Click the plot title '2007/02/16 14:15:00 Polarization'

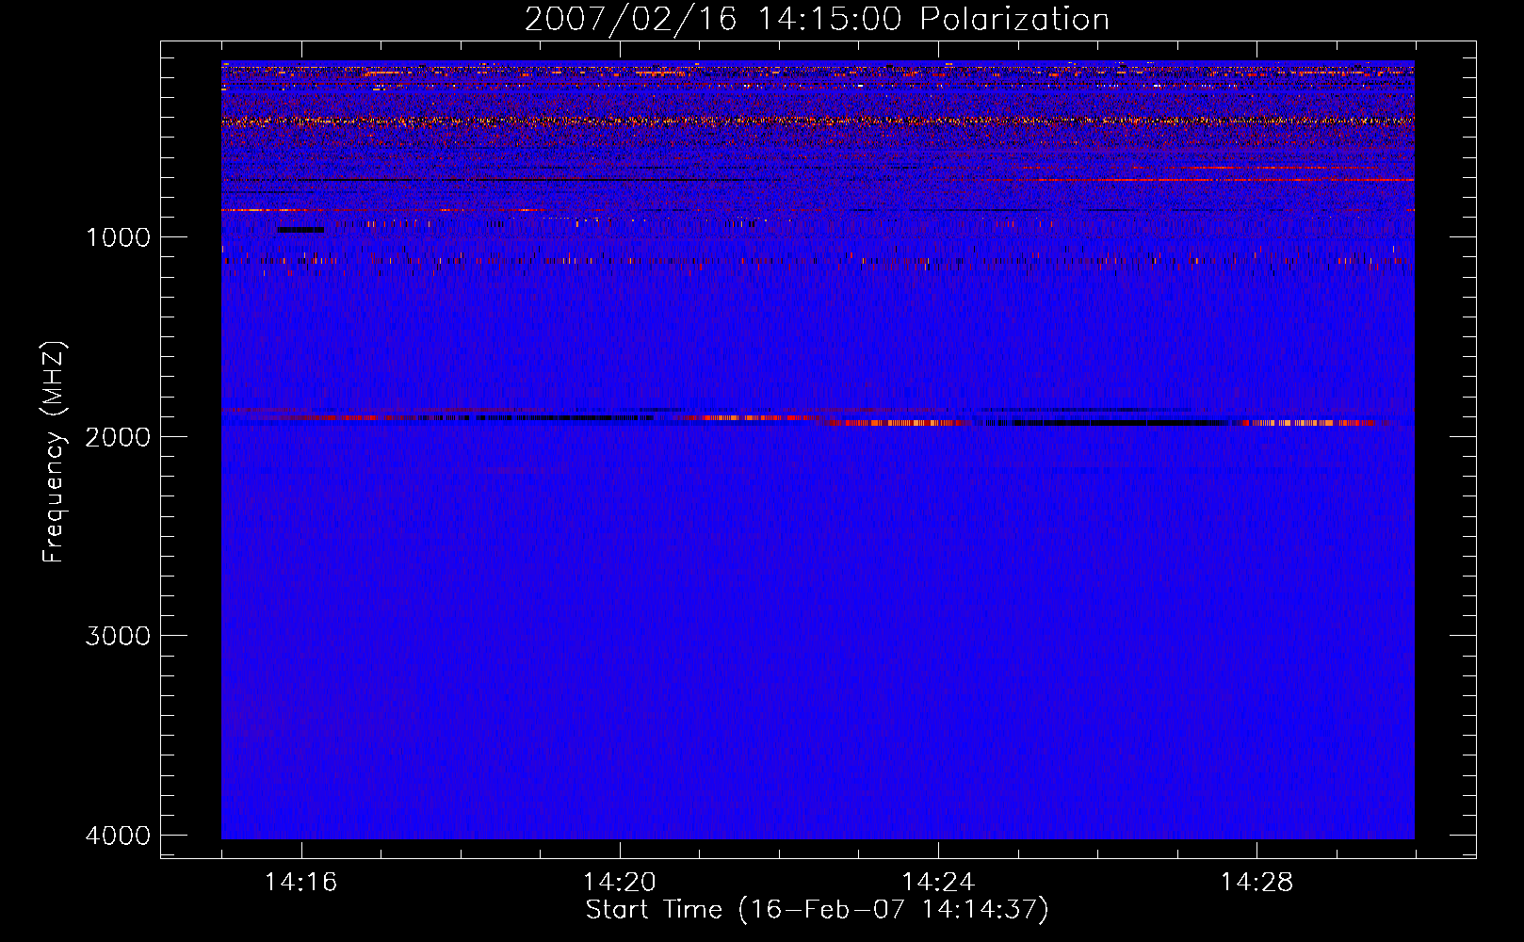(x=817, y=20)
